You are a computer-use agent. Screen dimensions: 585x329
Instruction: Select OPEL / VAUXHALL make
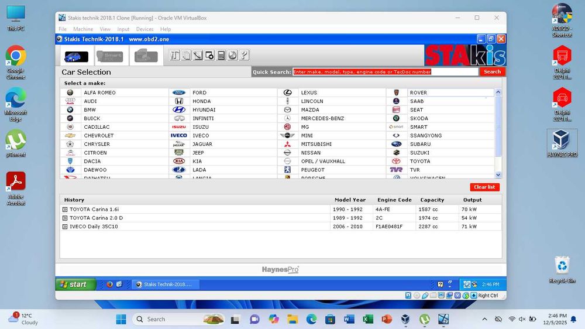[x=323, y=162]
